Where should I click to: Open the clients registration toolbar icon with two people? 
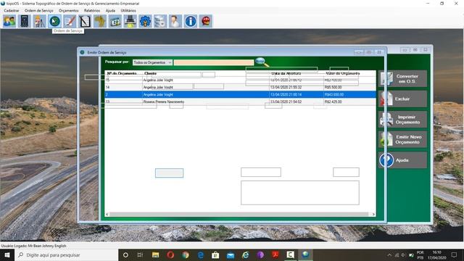[9, 21]
